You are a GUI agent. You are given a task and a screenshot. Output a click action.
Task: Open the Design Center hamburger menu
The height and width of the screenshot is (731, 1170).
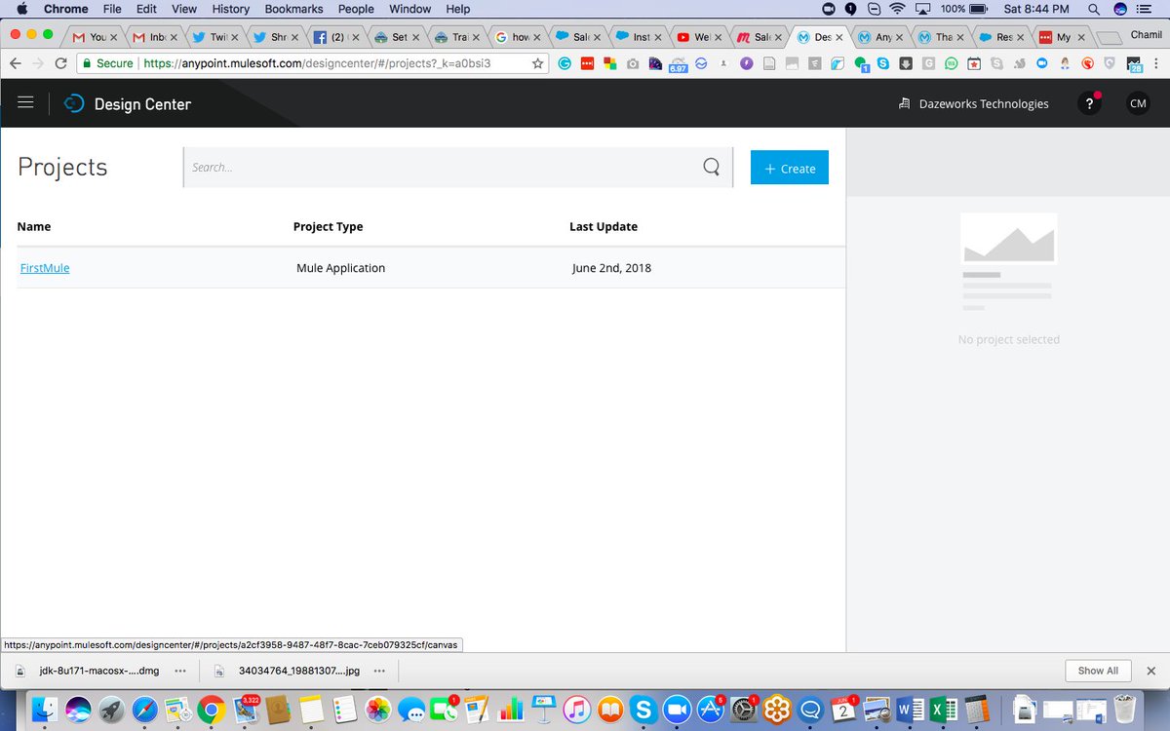coord(25,101)
